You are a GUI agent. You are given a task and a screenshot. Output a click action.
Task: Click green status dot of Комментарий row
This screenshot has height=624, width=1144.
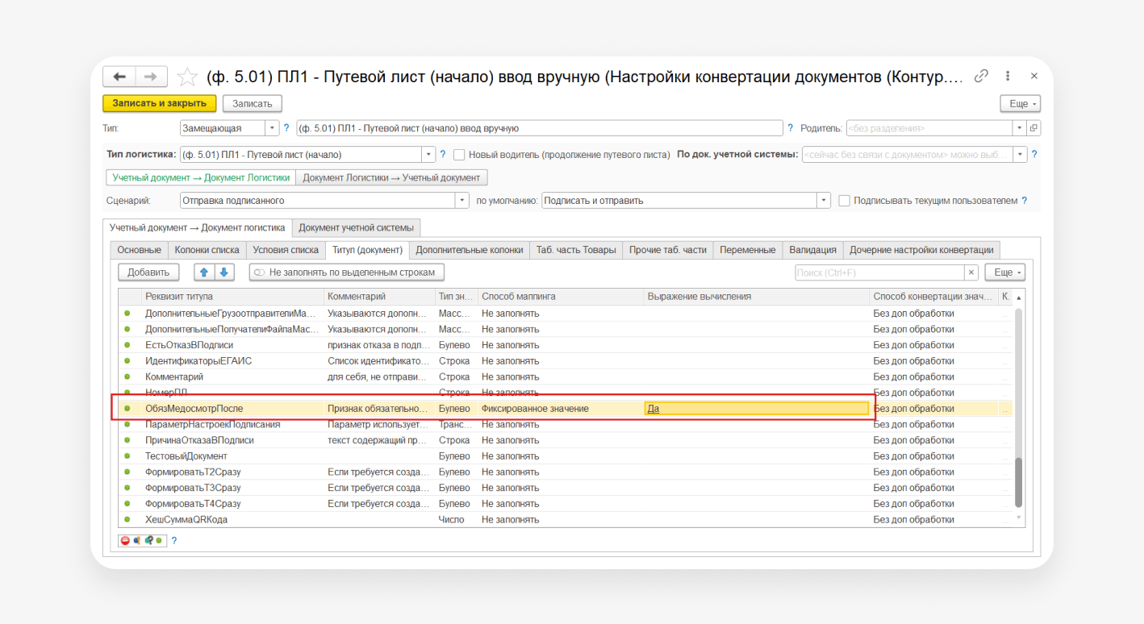click(x=127, y=377)
